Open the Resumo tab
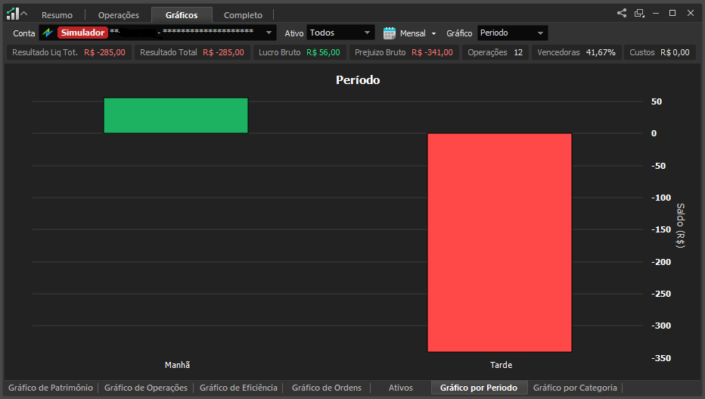Viewport: 705px width, 399px height. tap(57, 15)
